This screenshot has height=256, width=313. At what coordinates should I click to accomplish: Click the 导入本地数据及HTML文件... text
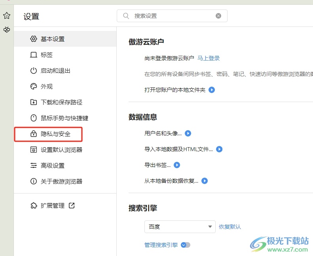[x=178, y=149]
